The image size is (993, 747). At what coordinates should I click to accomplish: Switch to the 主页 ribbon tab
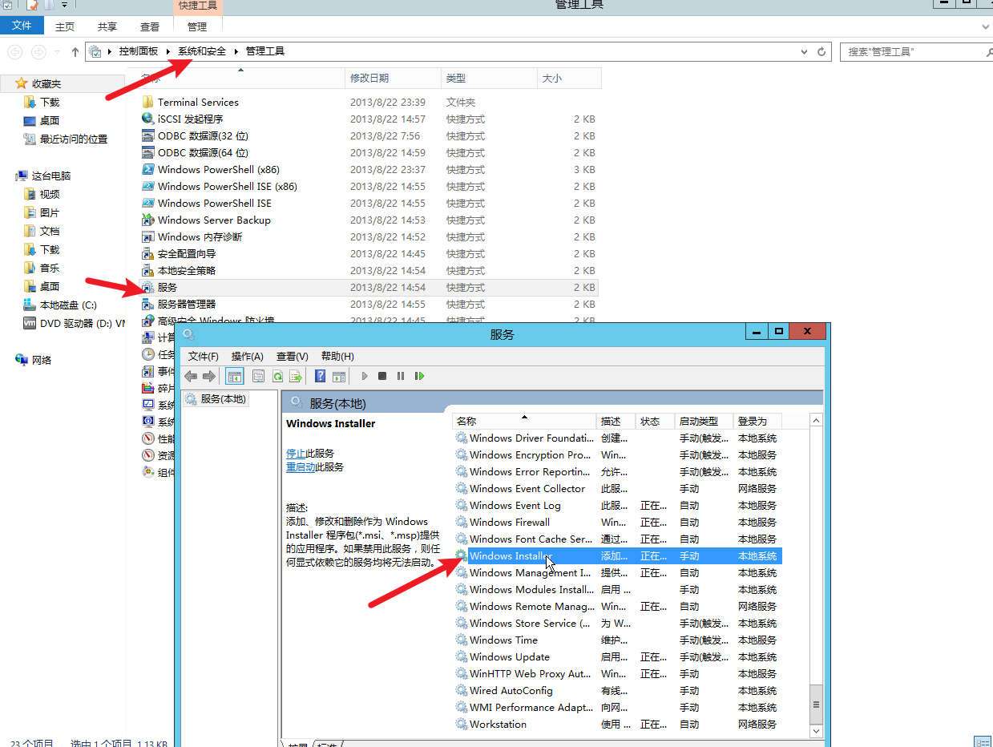65,26
